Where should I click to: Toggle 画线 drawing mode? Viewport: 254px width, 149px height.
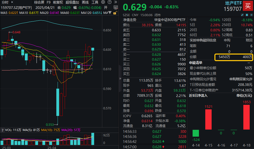pyautogui.click(x=85, y=2)
